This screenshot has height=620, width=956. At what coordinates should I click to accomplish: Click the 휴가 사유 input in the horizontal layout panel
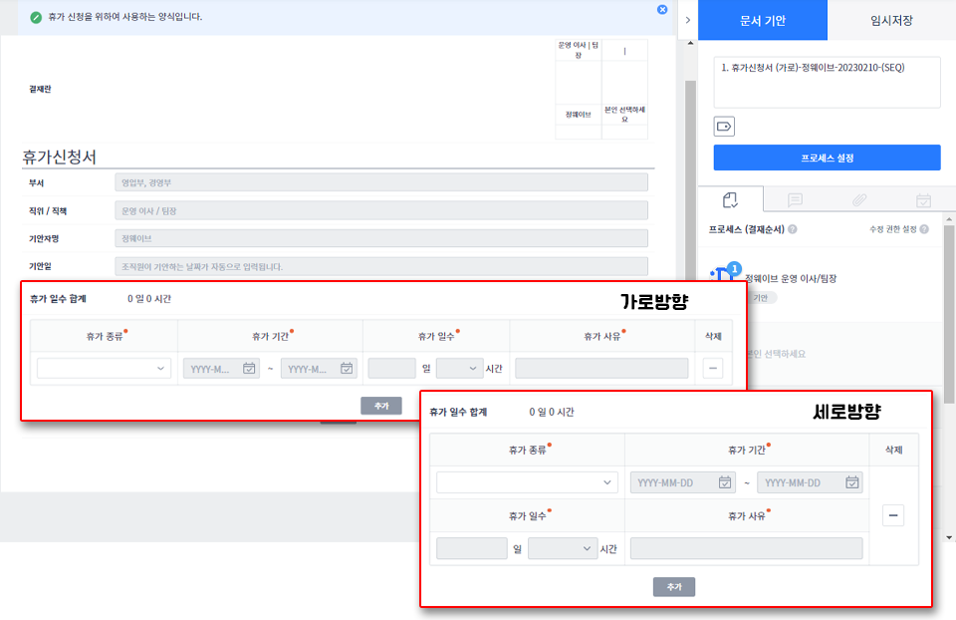pyautogui.click(x=601, y=369)
